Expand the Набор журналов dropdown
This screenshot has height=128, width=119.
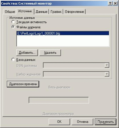(x=107, y=74)
